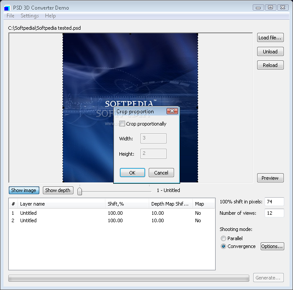Image resolution: width=293 pixels, height=290 pixels.
Task: Click the 10.00 depth value in row 2
Action: [157, 220]
